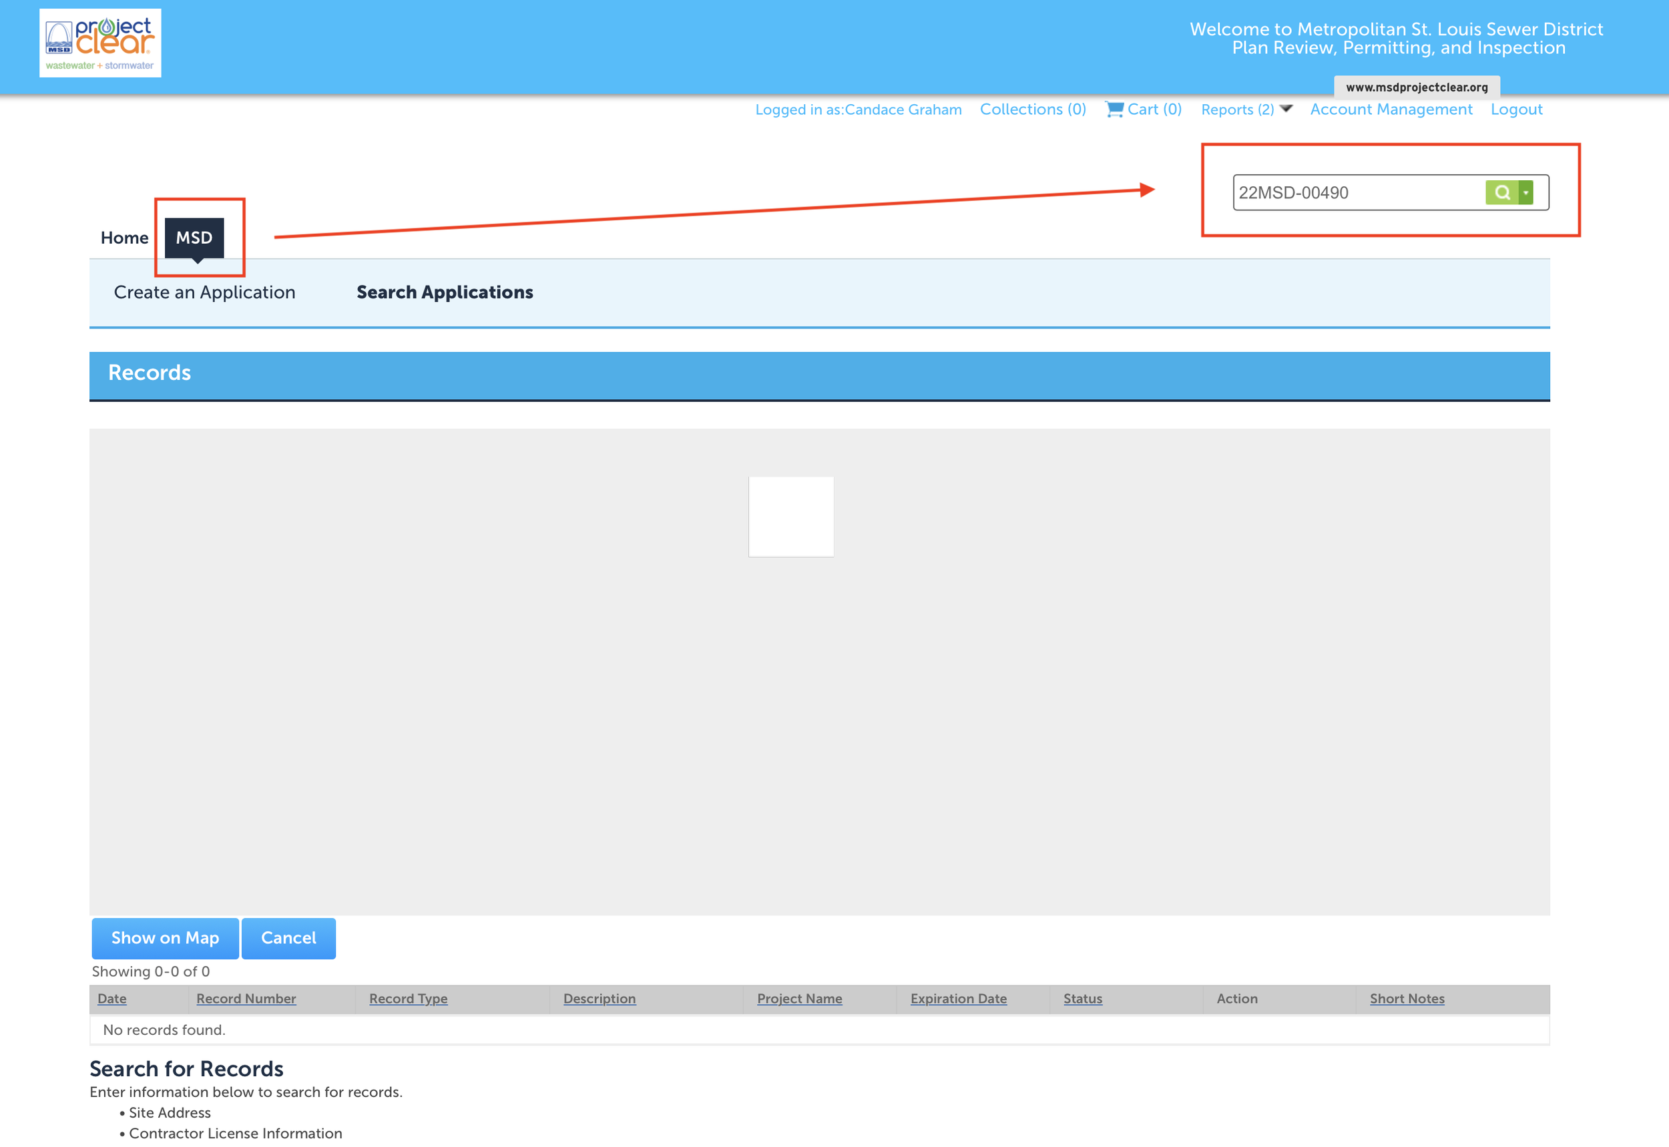Select Search Applications menu item
Viewport: 1669px width, 1147px height.
tap(445, 292)
